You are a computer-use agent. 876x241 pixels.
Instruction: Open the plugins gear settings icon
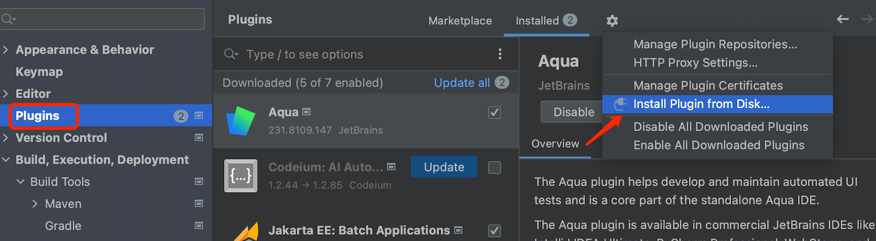coord(612,21)
